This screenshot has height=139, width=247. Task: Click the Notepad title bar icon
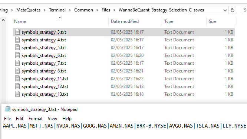(7, 109)
